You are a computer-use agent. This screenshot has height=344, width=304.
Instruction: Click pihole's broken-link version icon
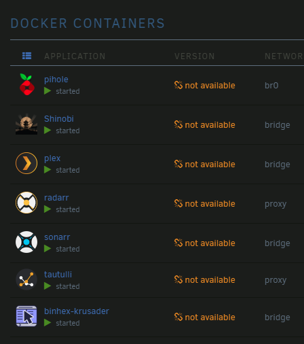pyautogui.click(x=178, y=85)
